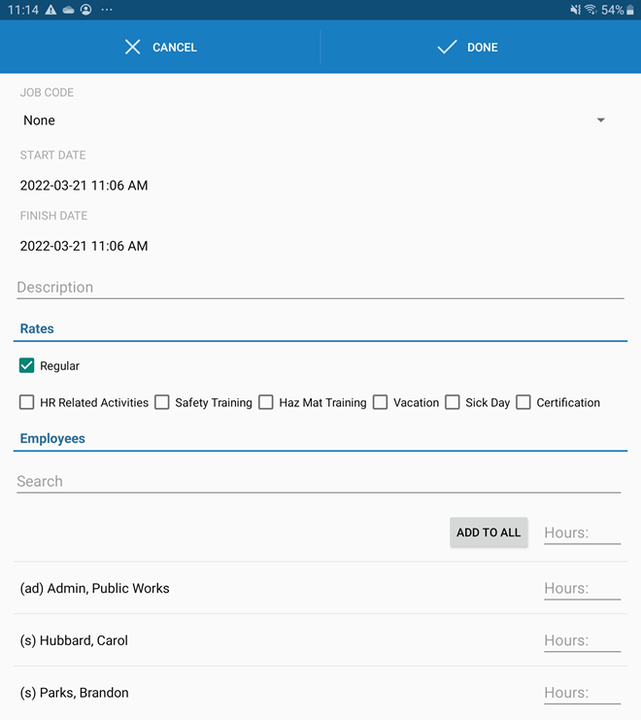Tap the Cancel X icon
This screenshot has height=720, width=641.
click(x=133, y=47)
